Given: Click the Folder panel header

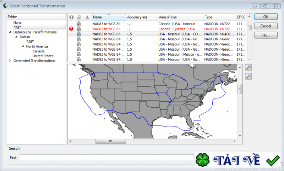Looking at the screenshot, I should point(36,17).
